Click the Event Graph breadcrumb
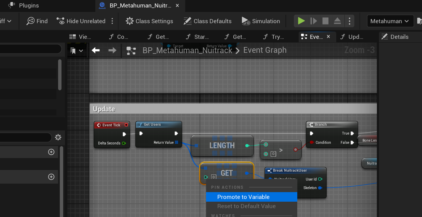 click(265, 50)
